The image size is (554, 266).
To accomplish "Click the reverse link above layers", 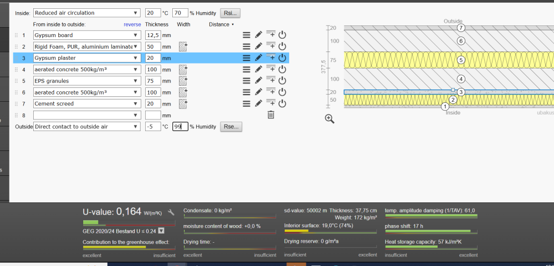I will point(132,24).
